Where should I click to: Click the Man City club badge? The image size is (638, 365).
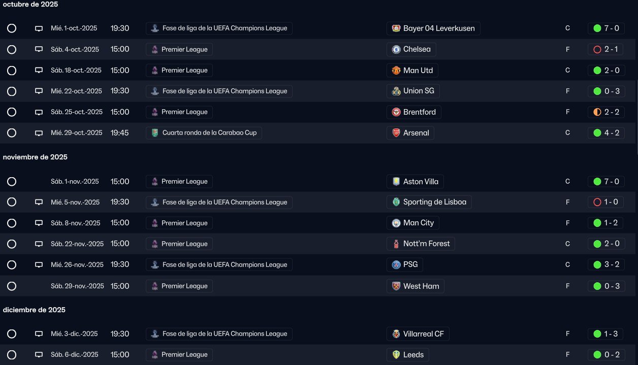point(396,223)
